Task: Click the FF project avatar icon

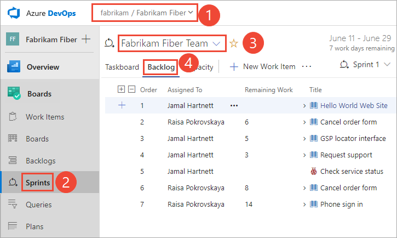Action: (13, 39)
